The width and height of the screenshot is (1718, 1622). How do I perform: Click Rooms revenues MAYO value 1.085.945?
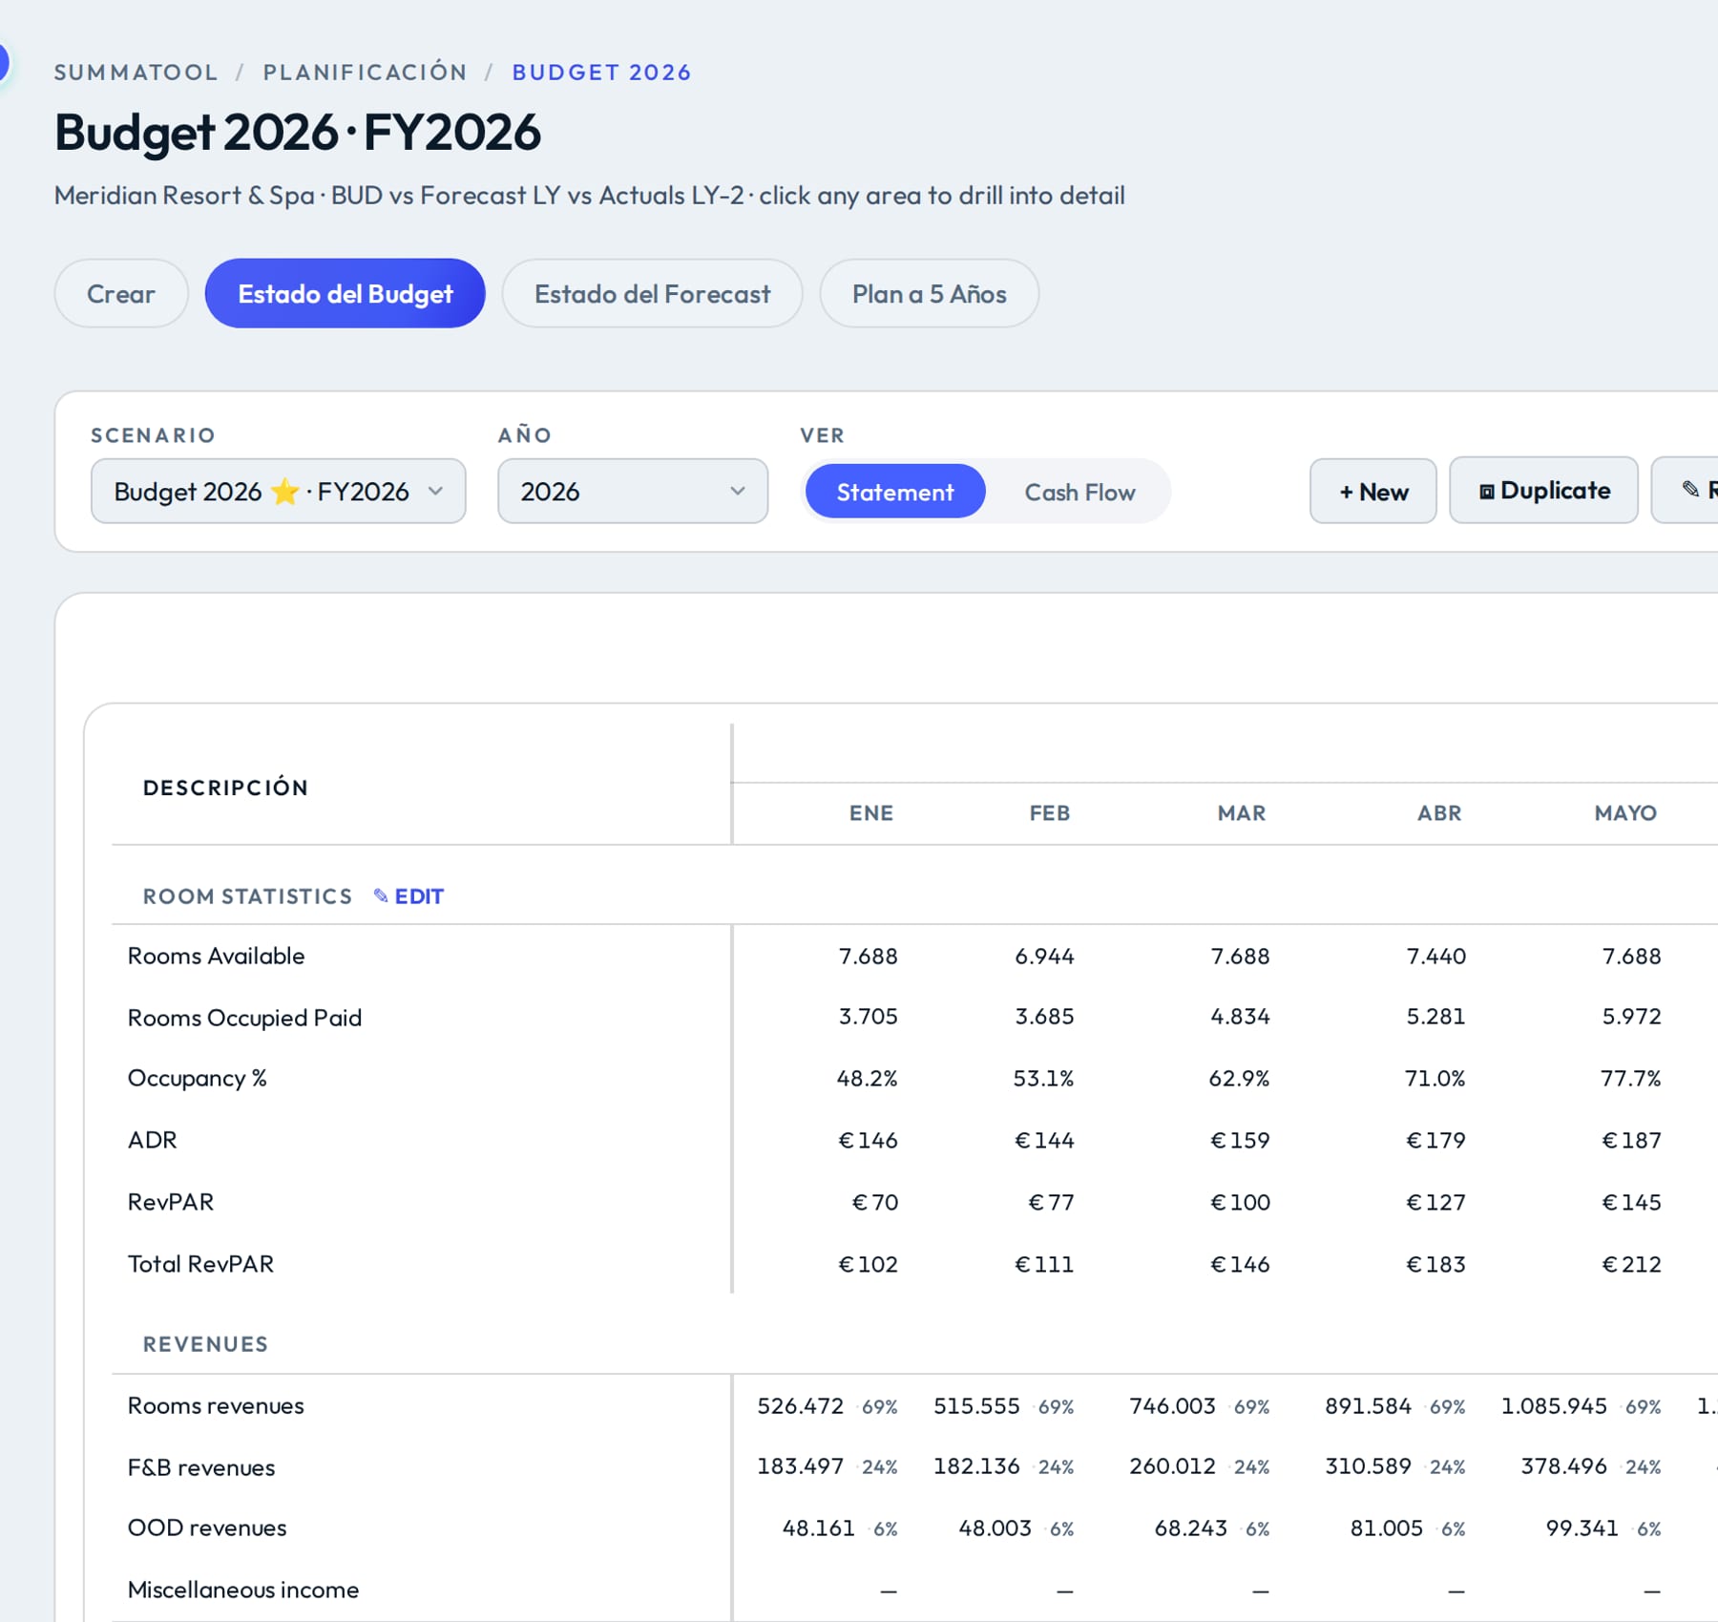coord(1554,1405)
